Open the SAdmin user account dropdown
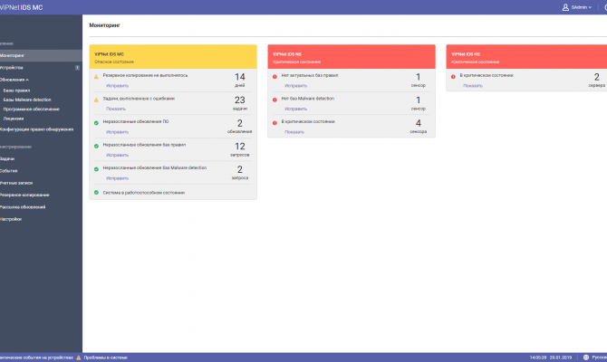607x362 pixels. point(581,7)
